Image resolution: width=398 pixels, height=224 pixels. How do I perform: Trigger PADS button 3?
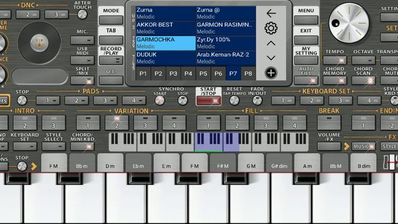105,101
